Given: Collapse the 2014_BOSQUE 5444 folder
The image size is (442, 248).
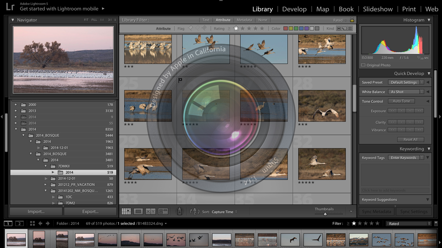Looking at the screenshot, I should point(23,135).
